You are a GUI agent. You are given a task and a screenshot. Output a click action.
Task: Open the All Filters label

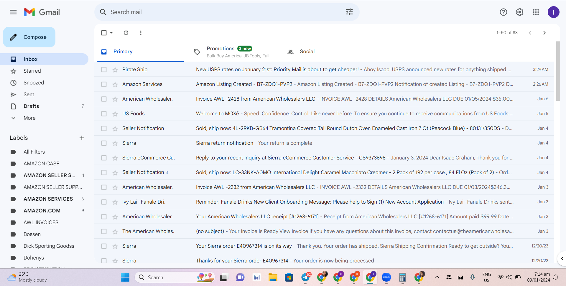point(44,152)
